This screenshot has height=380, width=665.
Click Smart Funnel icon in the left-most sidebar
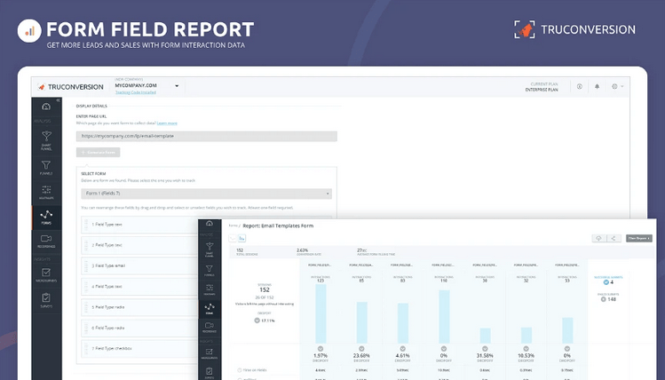[45, 136]
